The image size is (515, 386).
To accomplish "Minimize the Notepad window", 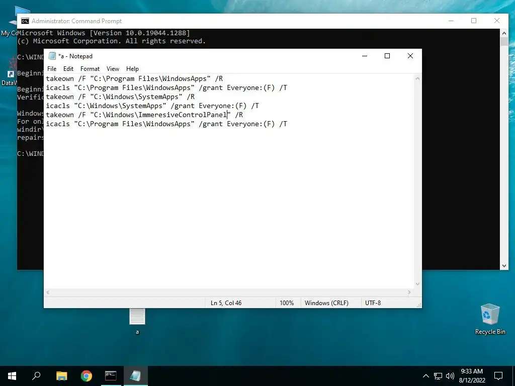I will (x=365, y=56).
